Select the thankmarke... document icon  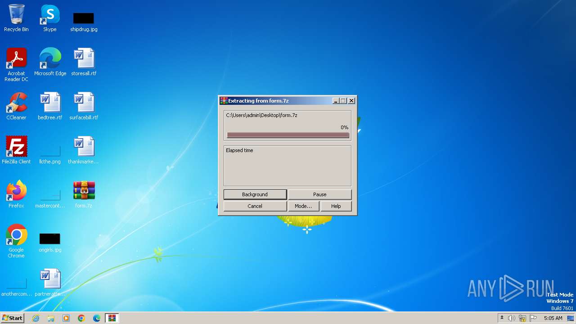(84, 150)
